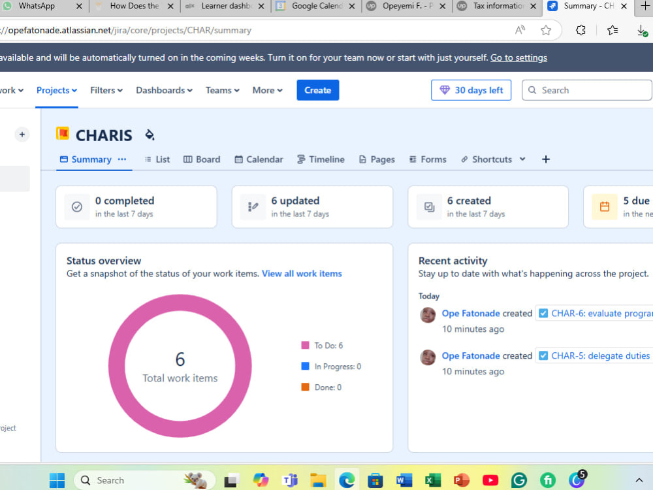Switch to the Pages tab
Screen dimensions: 653x490
377,159
